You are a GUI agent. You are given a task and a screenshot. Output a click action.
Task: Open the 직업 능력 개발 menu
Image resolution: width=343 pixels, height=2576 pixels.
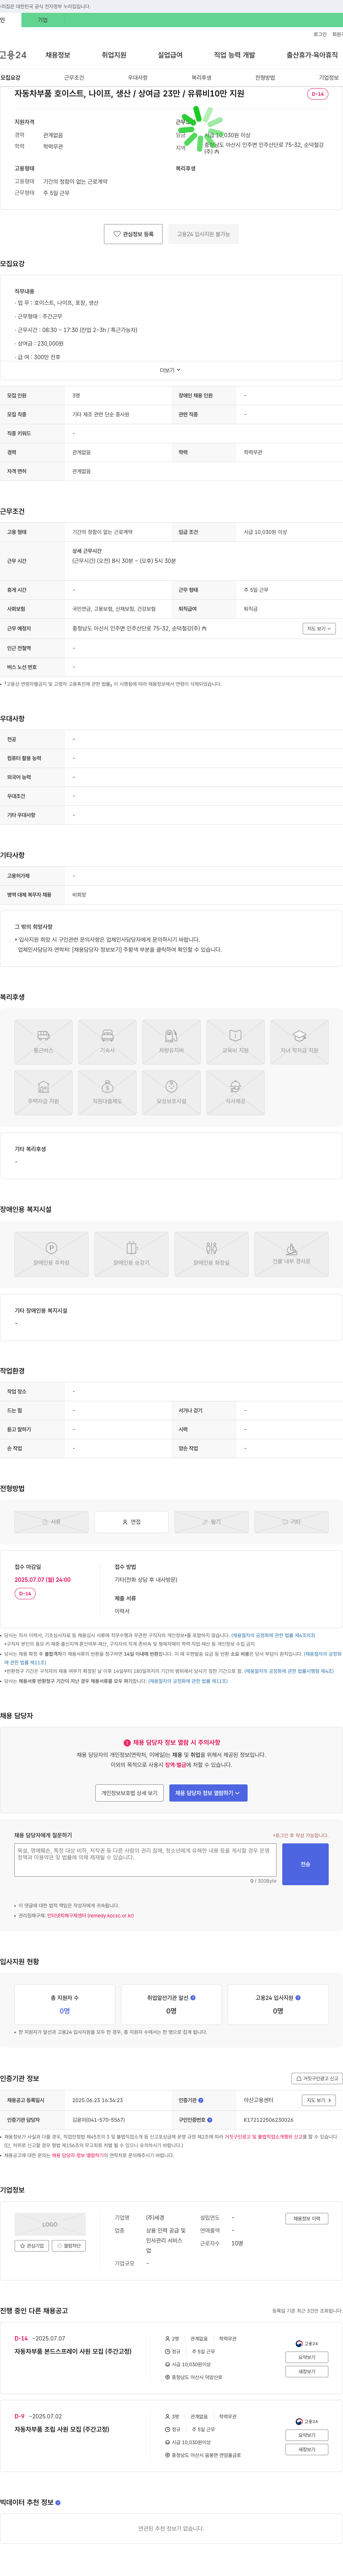pos(234,55)
